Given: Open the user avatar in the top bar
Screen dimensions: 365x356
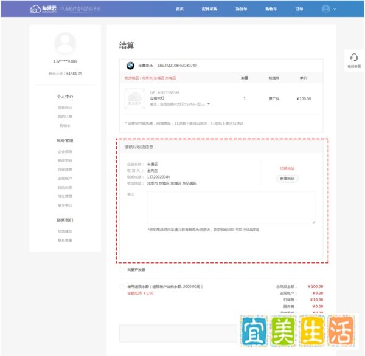Looking at the screenshot, I should (x=325, y=9).
